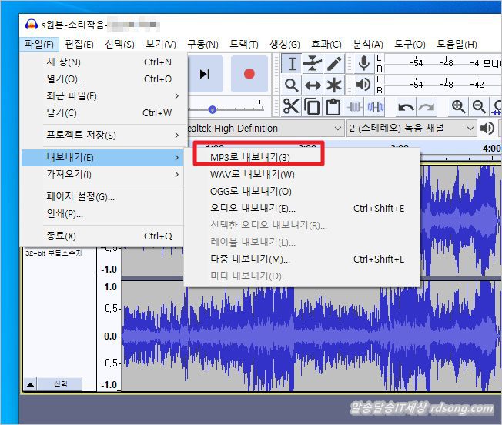Select the Multi-tool asterisk
The image size is (502, 425).
point(334,85)
